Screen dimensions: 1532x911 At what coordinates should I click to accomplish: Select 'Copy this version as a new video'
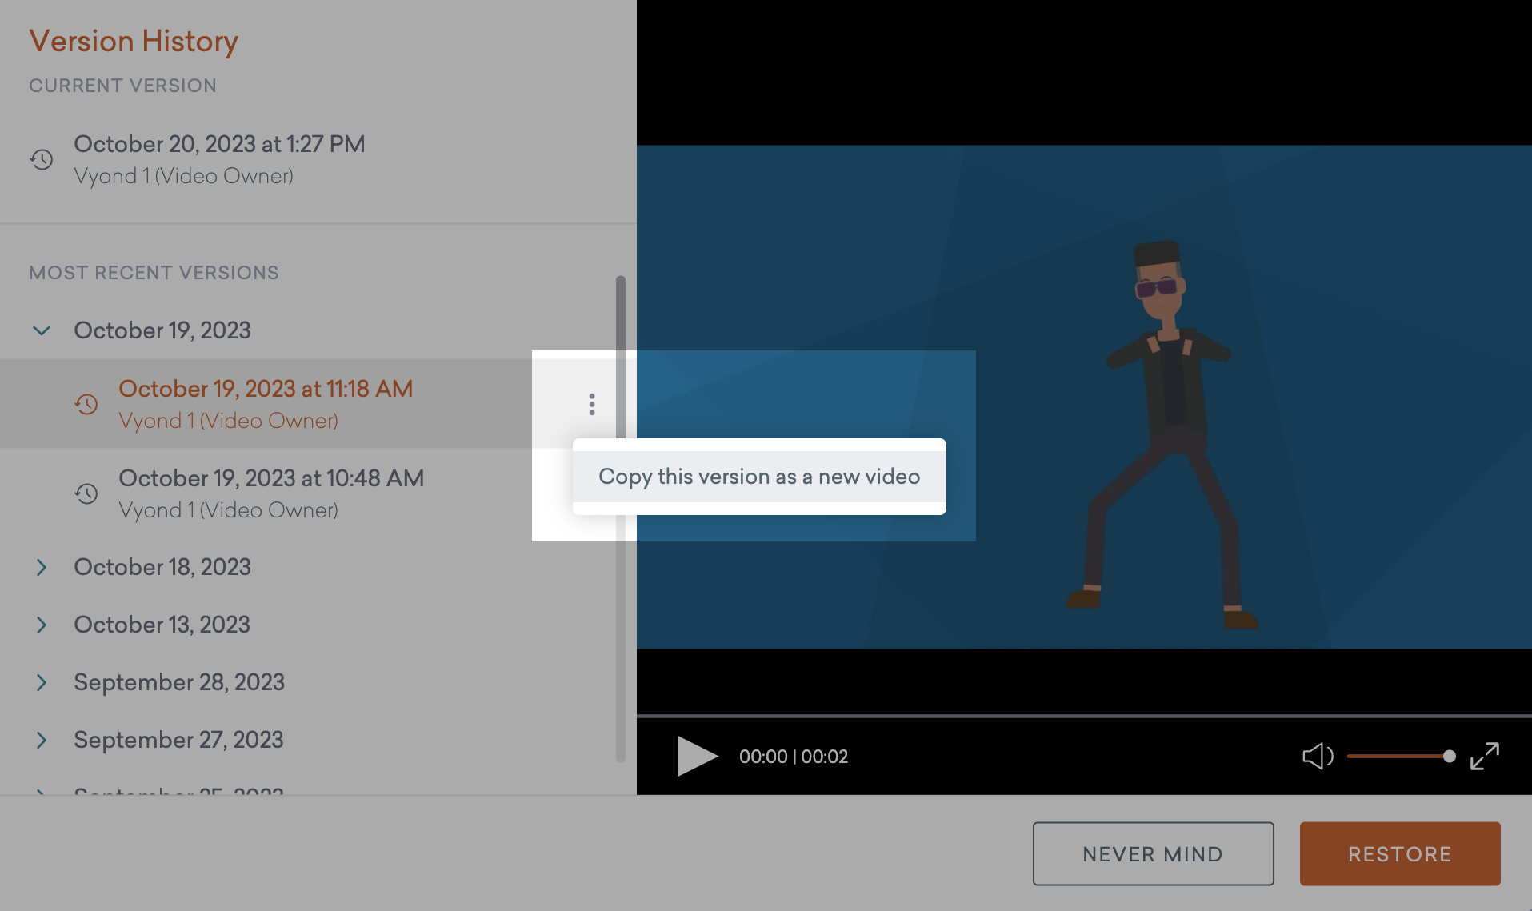pos(758,476)
